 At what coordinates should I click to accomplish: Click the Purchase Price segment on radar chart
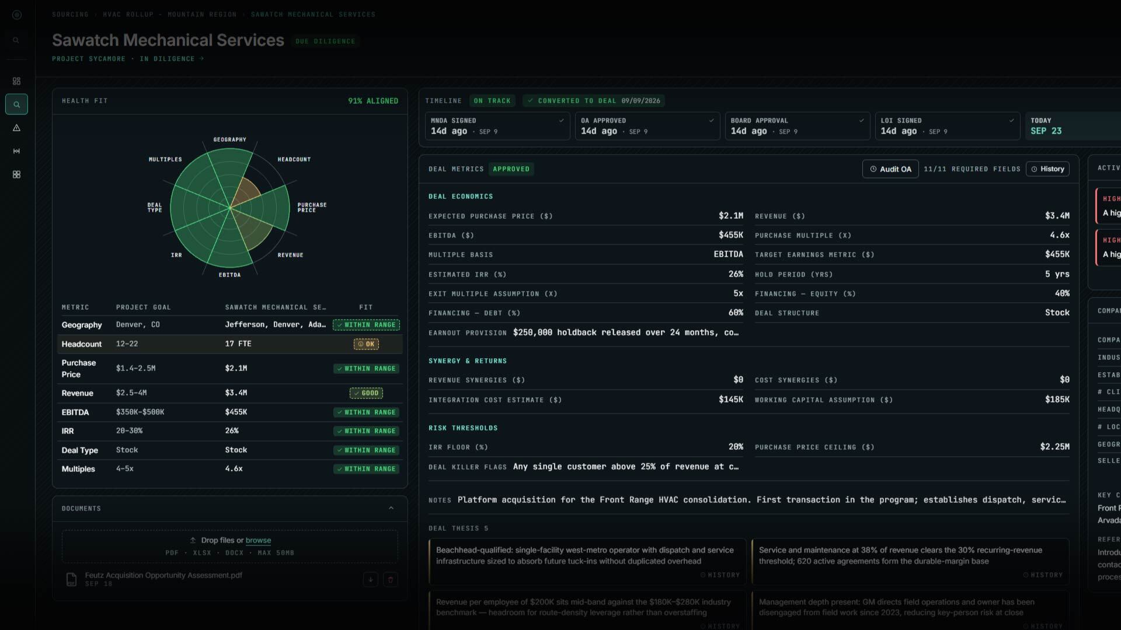coord(270,207)
